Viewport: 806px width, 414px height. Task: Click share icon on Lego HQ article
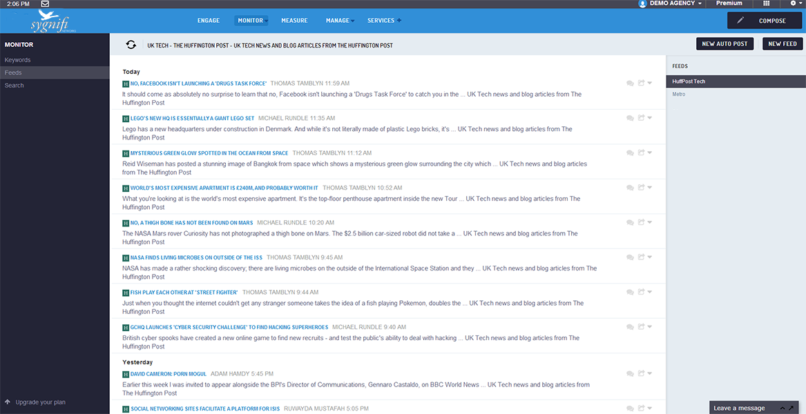(642, 118)
